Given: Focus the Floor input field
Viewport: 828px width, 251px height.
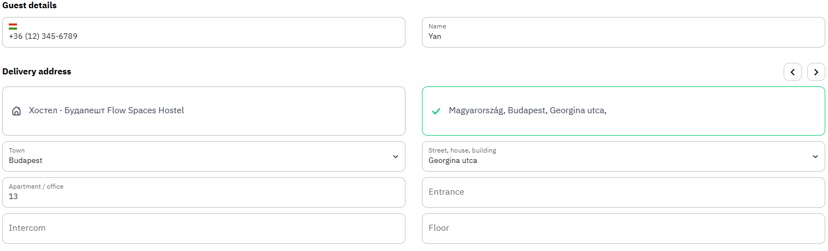Looking at the screenshot, I should [624, 229].
